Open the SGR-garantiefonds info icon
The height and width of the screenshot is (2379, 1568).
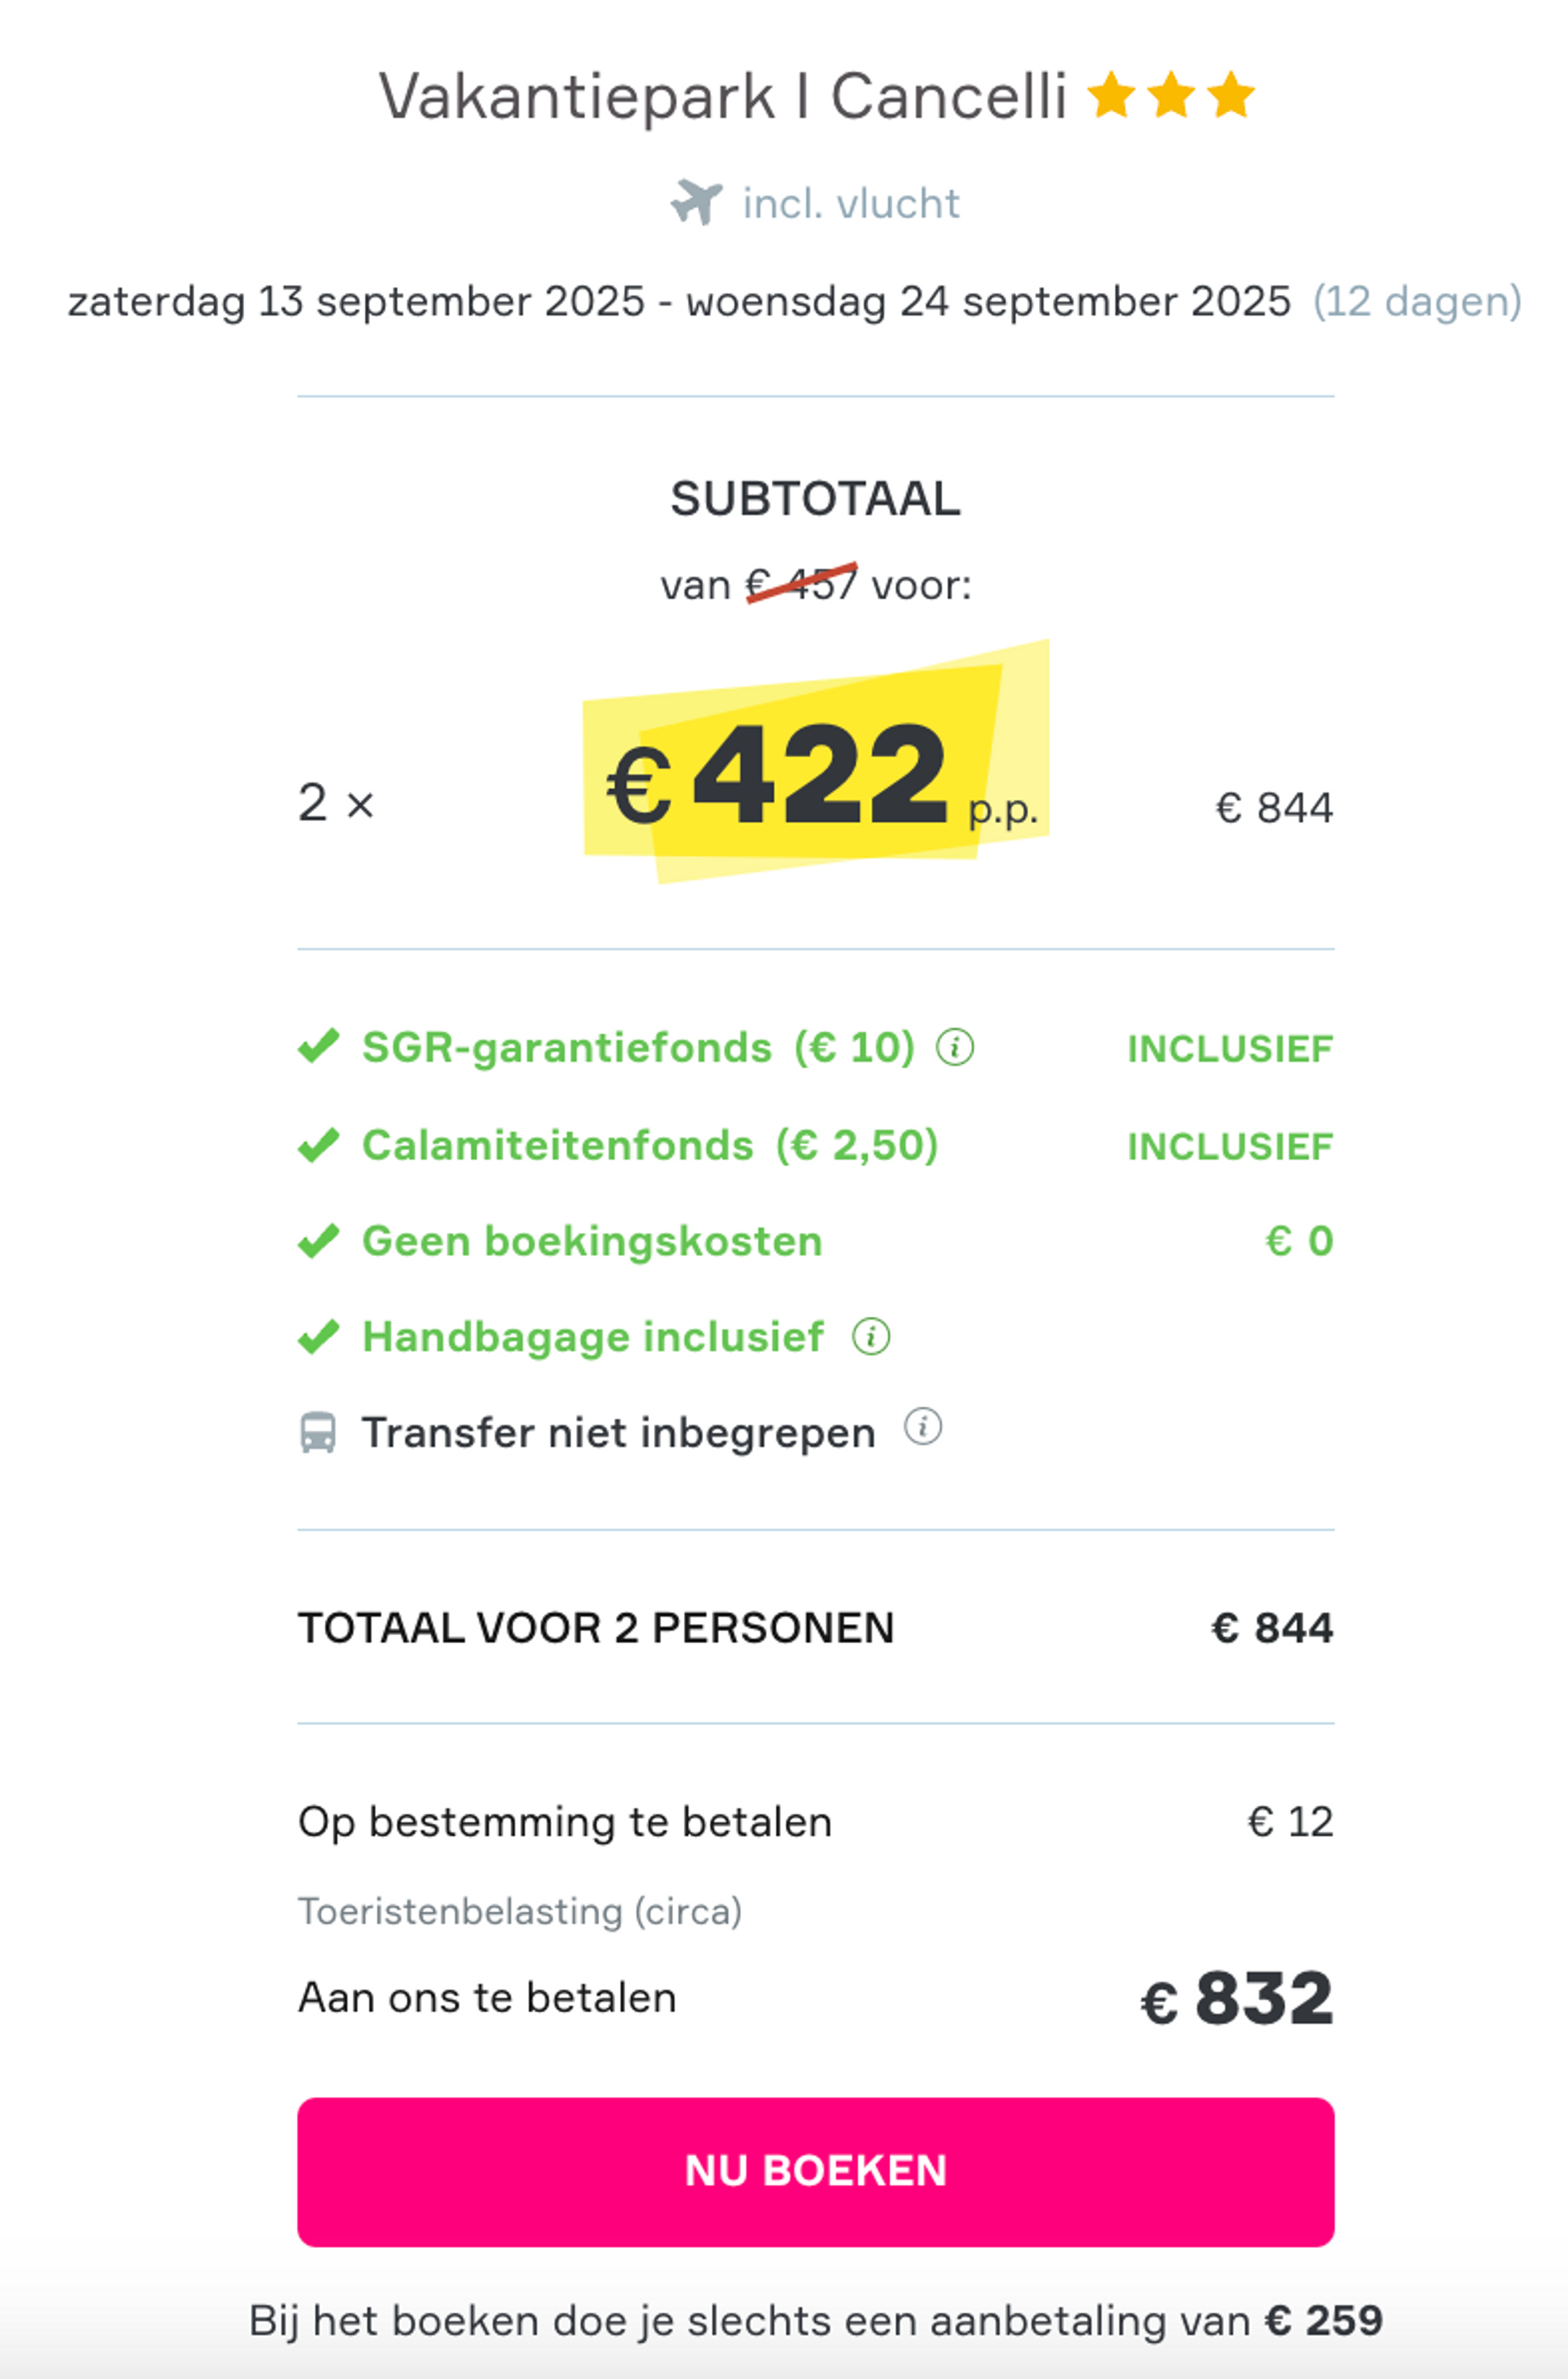click(x=955, y=1047)
